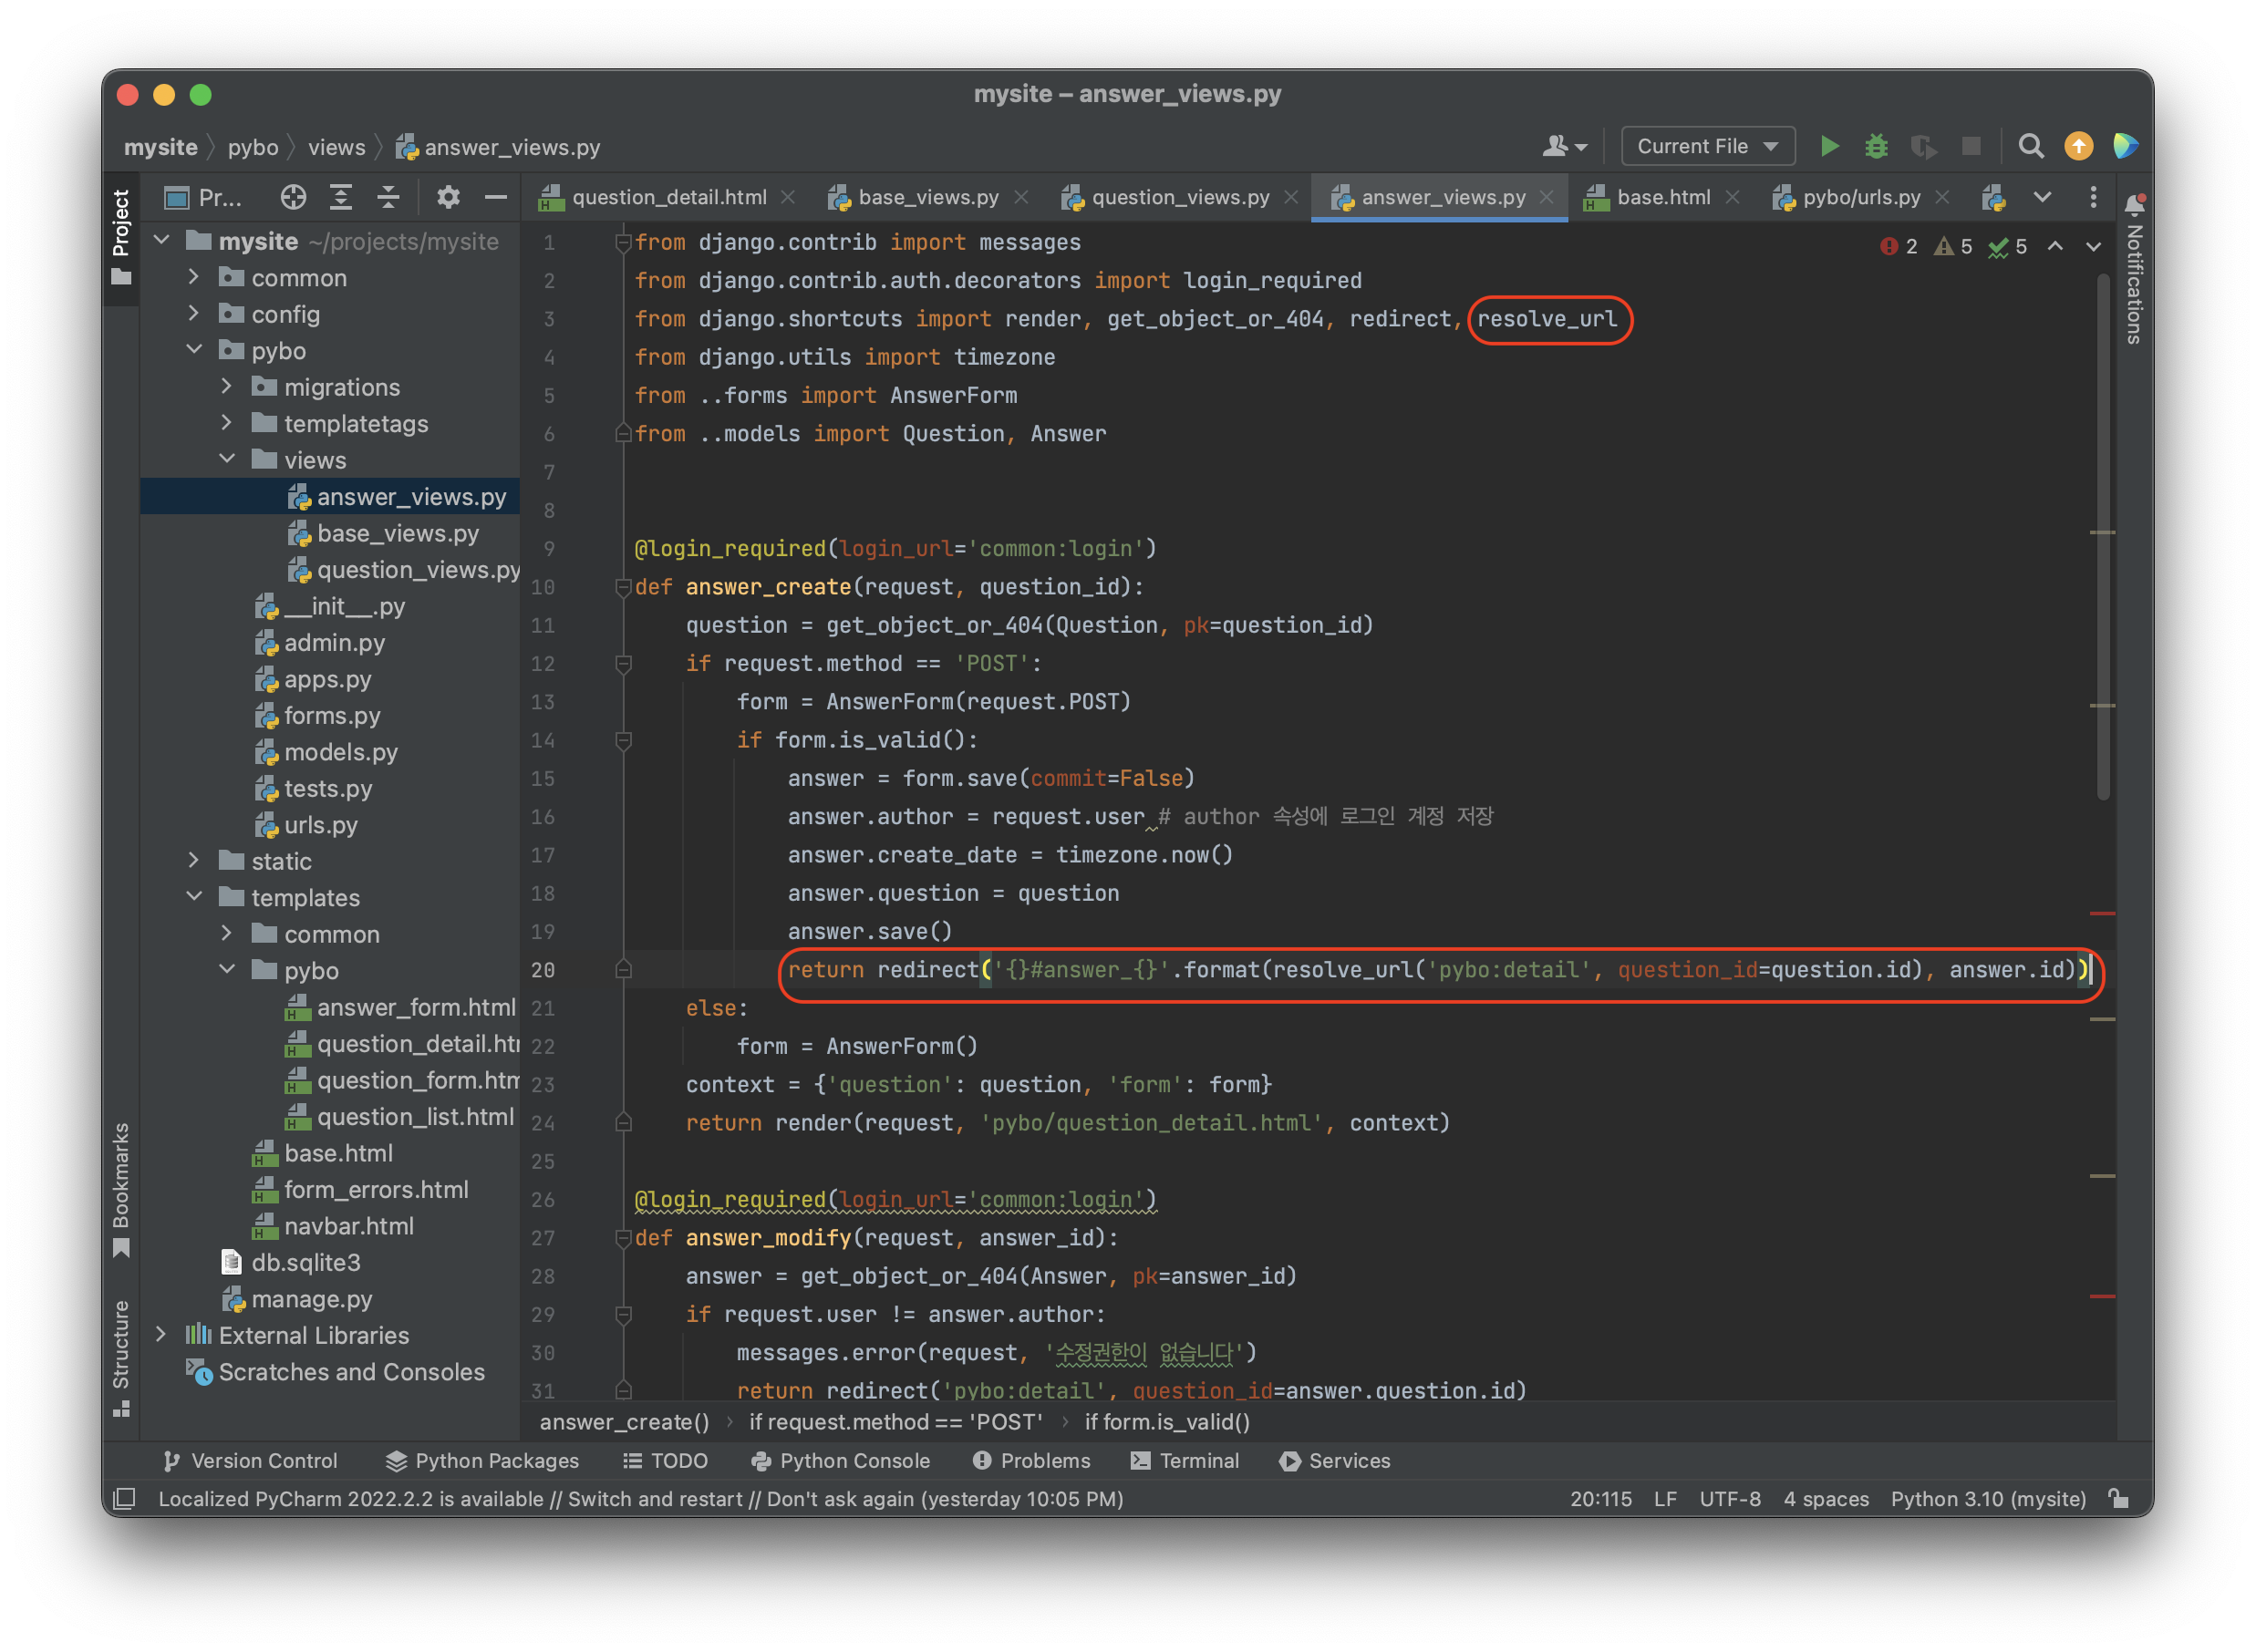Switch to the question_views.py tab

pos(1179,197)
